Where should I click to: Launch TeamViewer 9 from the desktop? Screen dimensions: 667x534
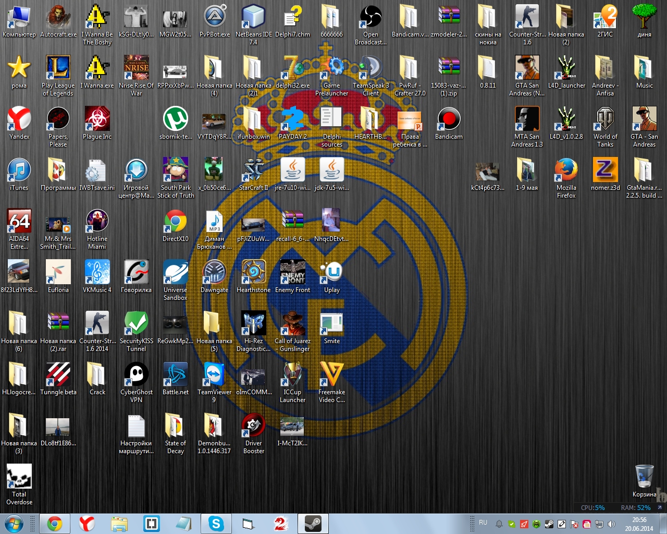point(214,383)
